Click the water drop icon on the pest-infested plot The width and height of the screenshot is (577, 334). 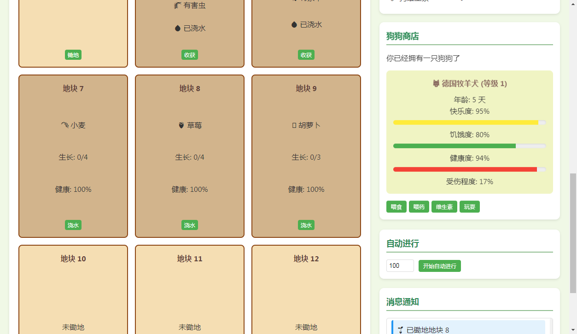pyautogui.click(x=178, y=28)
